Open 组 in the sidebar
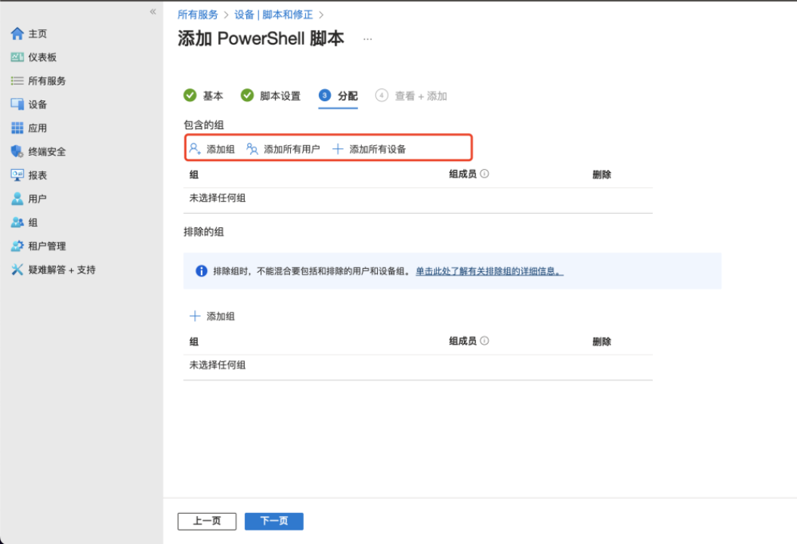Screen dimensions: 797x544 (x=33, y=222)
